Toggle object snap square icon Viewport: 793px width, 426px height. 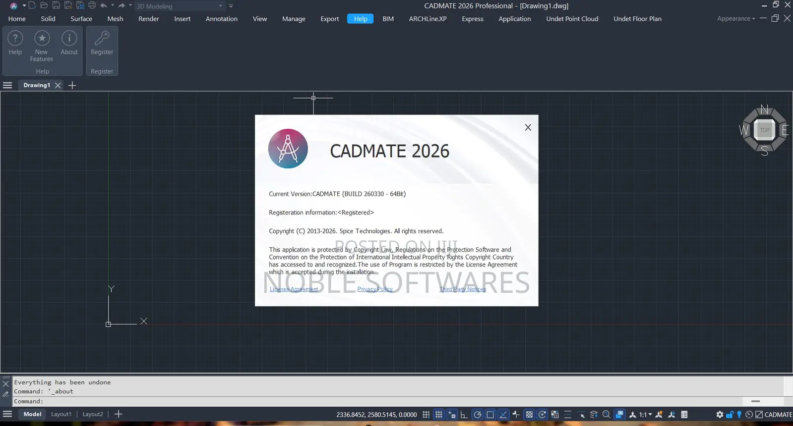pos(490,415)
